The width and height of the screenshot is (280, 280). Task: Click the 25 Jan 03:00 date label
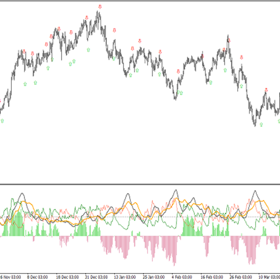click(154, 277)
